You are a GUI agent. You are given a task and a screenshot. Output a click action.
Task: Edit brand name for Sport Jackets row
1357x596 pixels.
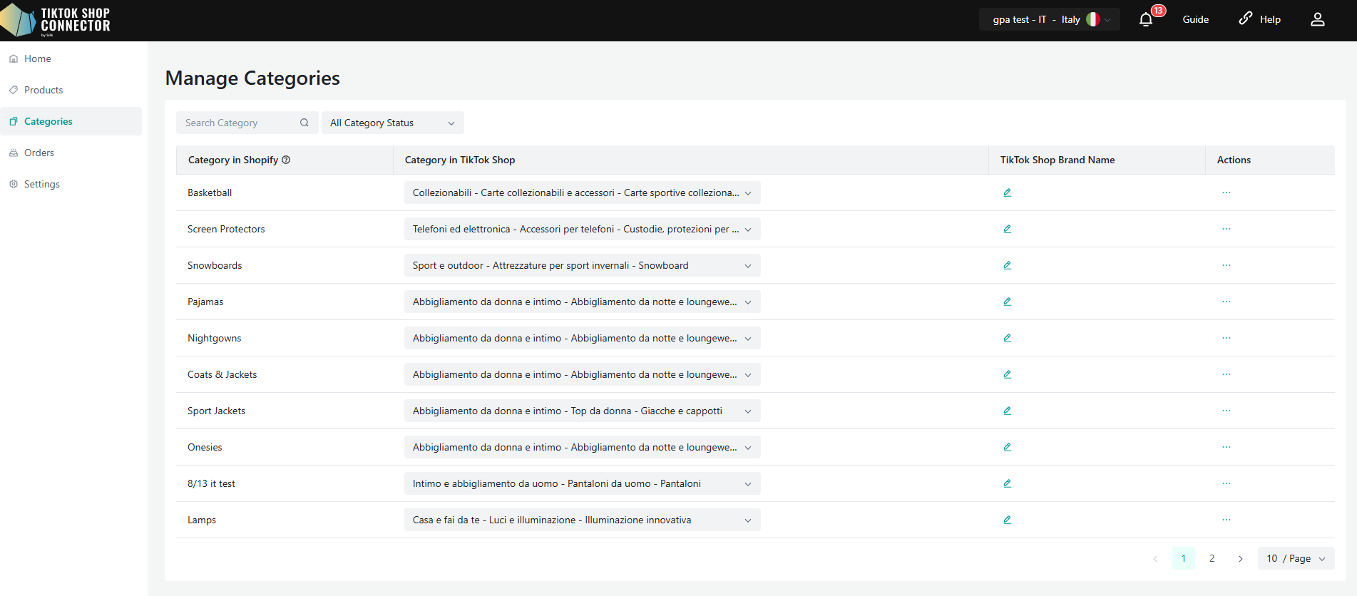pos(1008,411)
